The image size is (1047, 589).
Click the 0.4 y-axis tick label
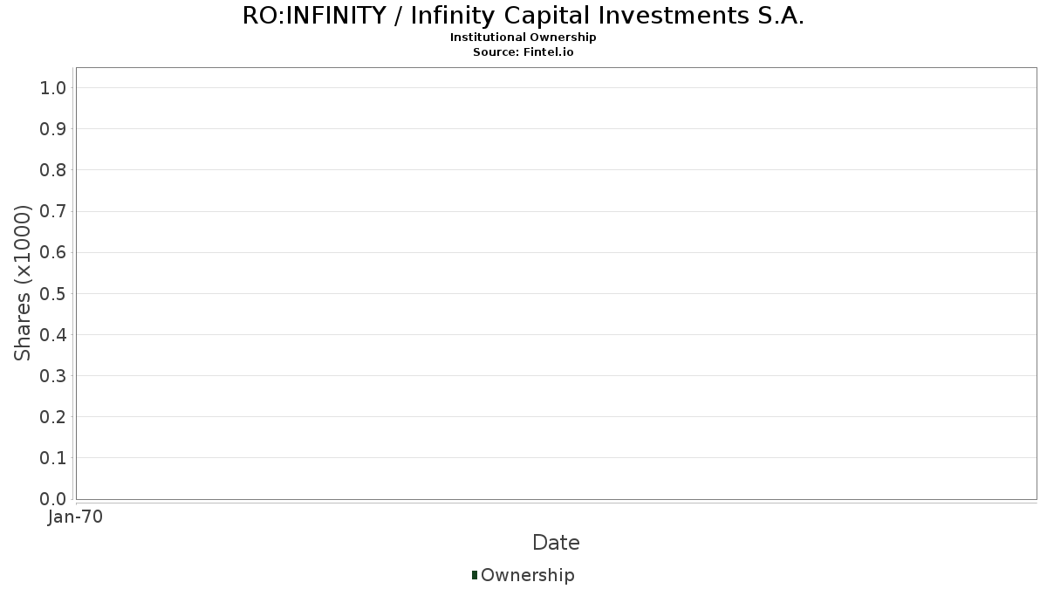click(x=53, y=334)
